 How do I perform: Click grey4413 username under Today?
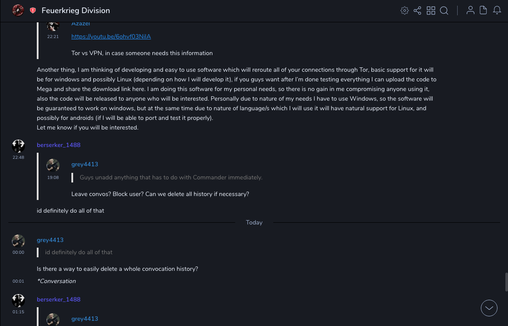click(50, 240)
